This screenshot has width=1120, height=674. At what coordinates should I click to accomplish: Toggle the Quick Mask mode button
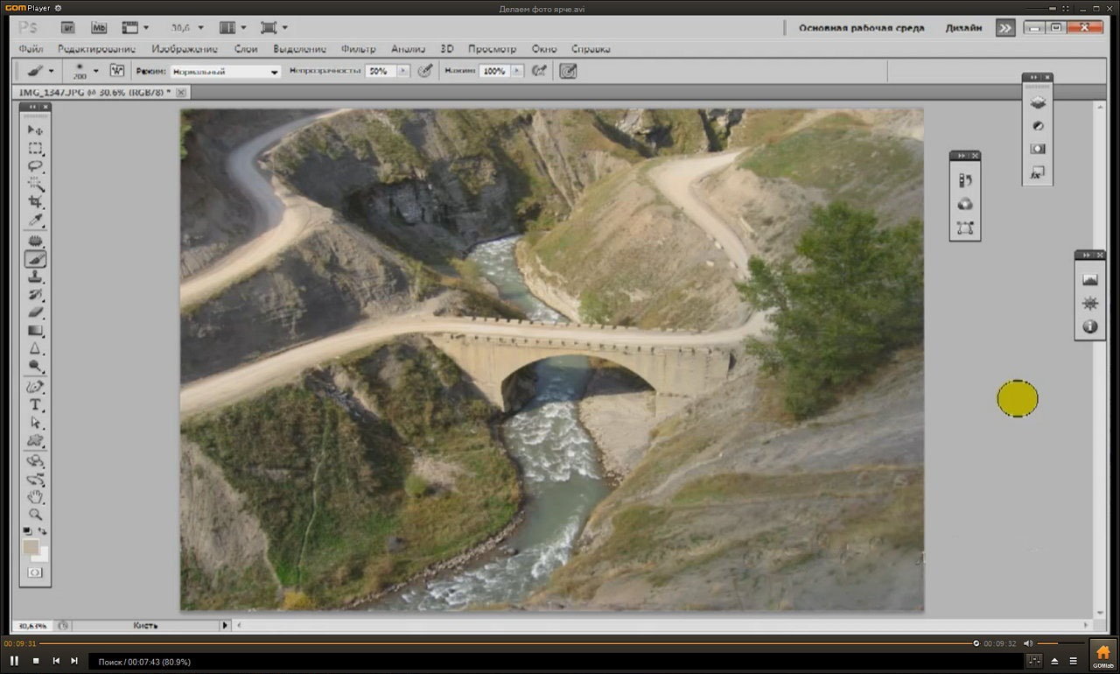click(x=35, y=572)
